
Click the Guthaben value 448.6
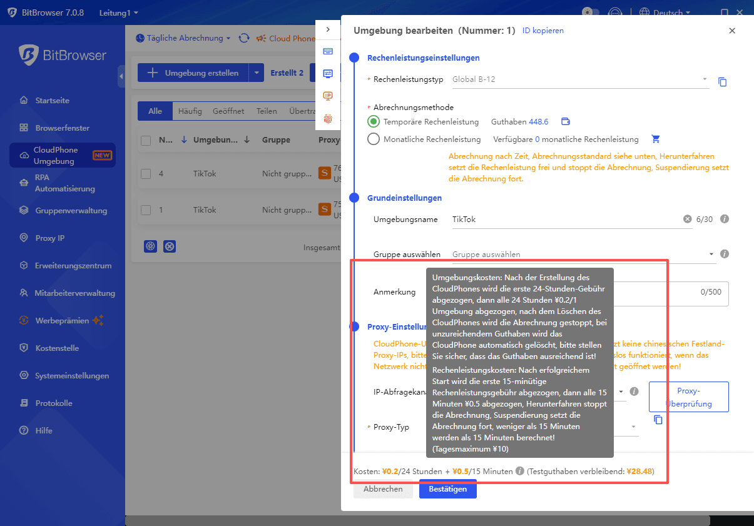(539, 122)
